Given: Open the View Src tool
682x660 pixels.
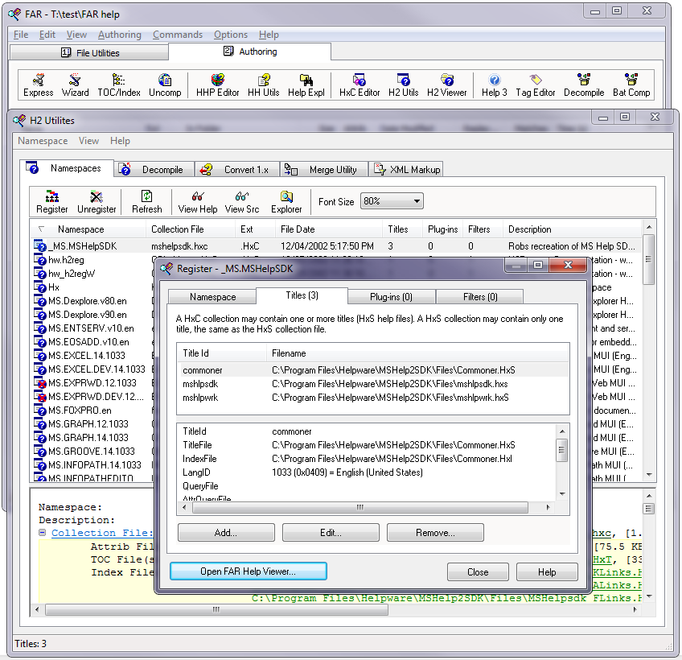Looking at the screenshot, I should [x=241, y=201].
